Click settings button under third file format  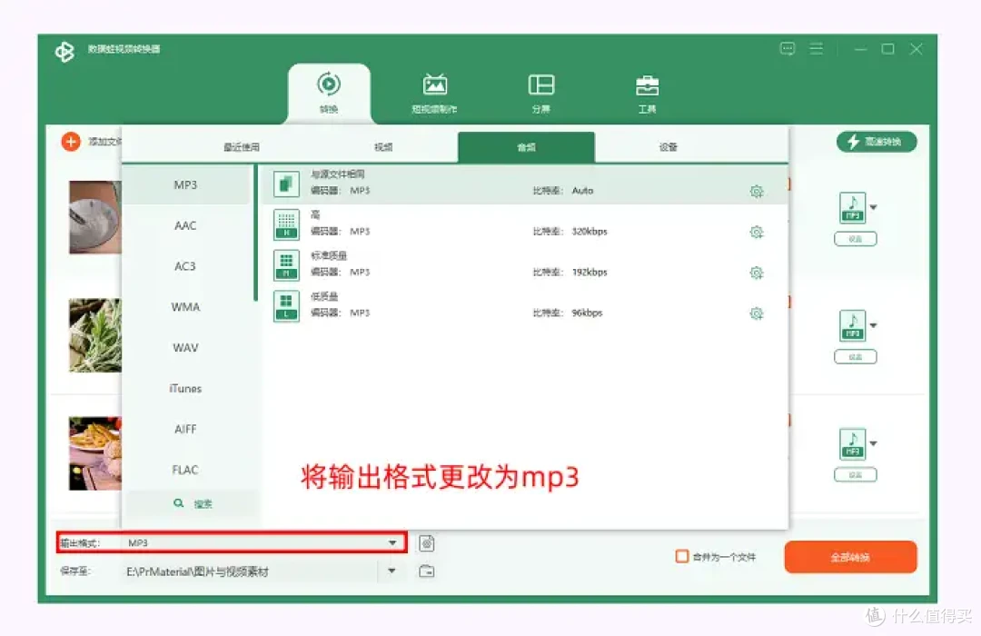(x=856, y=474)
